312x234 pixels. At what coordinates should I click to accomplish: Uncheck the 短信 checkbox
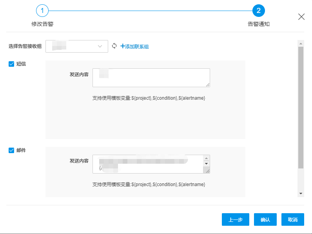[11, 64]
